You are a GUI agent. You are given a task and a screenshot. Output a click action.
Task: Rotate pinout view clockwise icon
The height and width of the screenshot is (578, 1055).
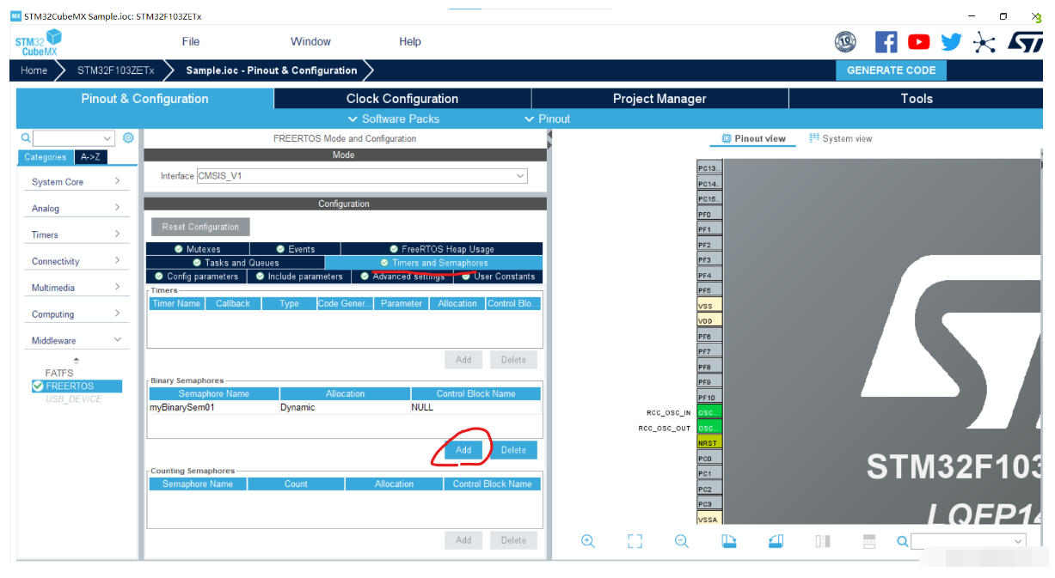[x=729, y=541]
